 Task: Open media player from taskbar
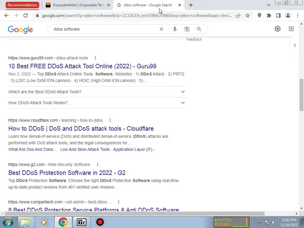44,222
